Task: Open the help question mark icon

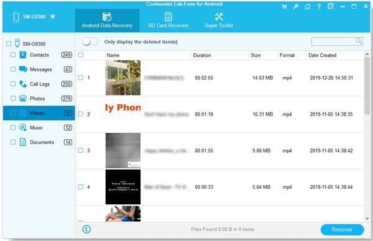Action: pos(319,6)
